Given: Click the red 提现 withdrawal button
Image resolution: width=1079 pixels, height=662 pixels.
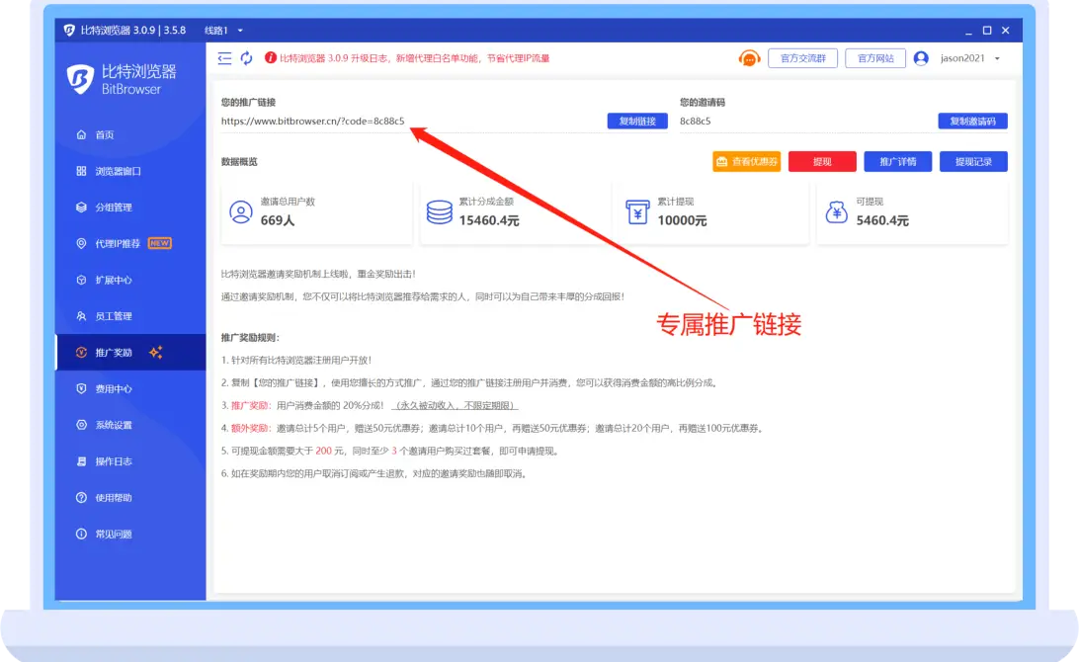Looking at the screenshot, I should (x=822, y=161).
